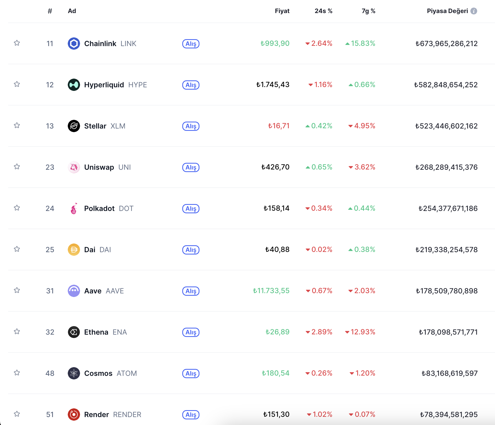Sort by 7g % column header
The width and height of the screenshot is (495, 425).
[368, 11]
